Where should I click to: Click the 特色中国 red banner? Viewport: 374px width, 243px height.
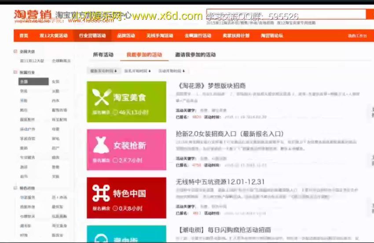coord(126,198)
